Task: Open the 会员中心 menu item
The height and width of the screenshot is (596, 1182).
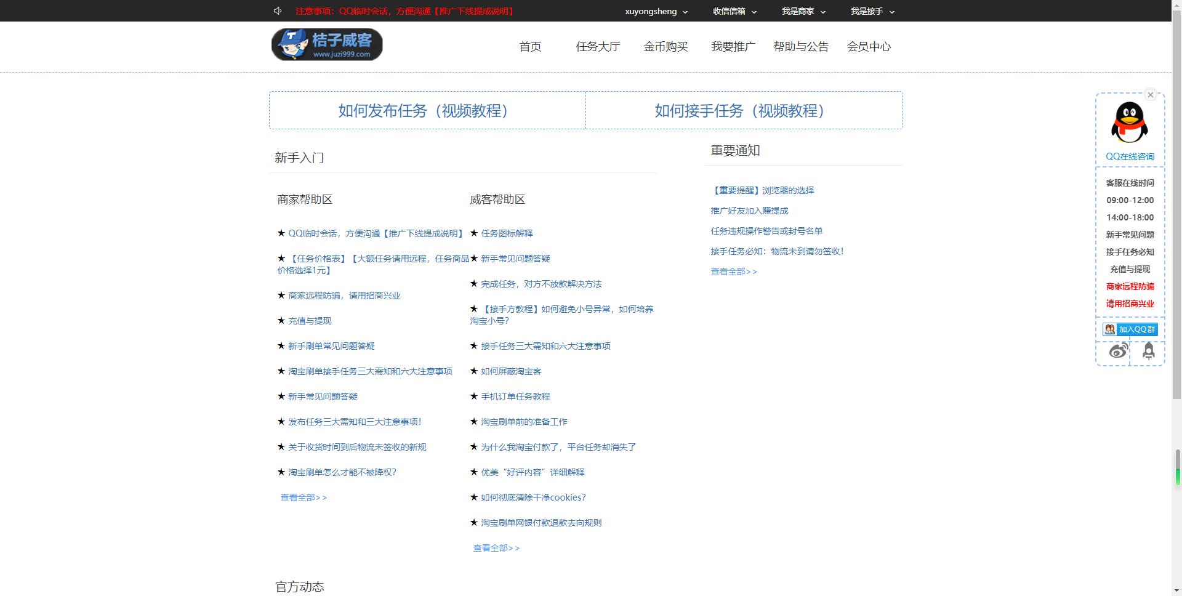Action: pos(869,46)
